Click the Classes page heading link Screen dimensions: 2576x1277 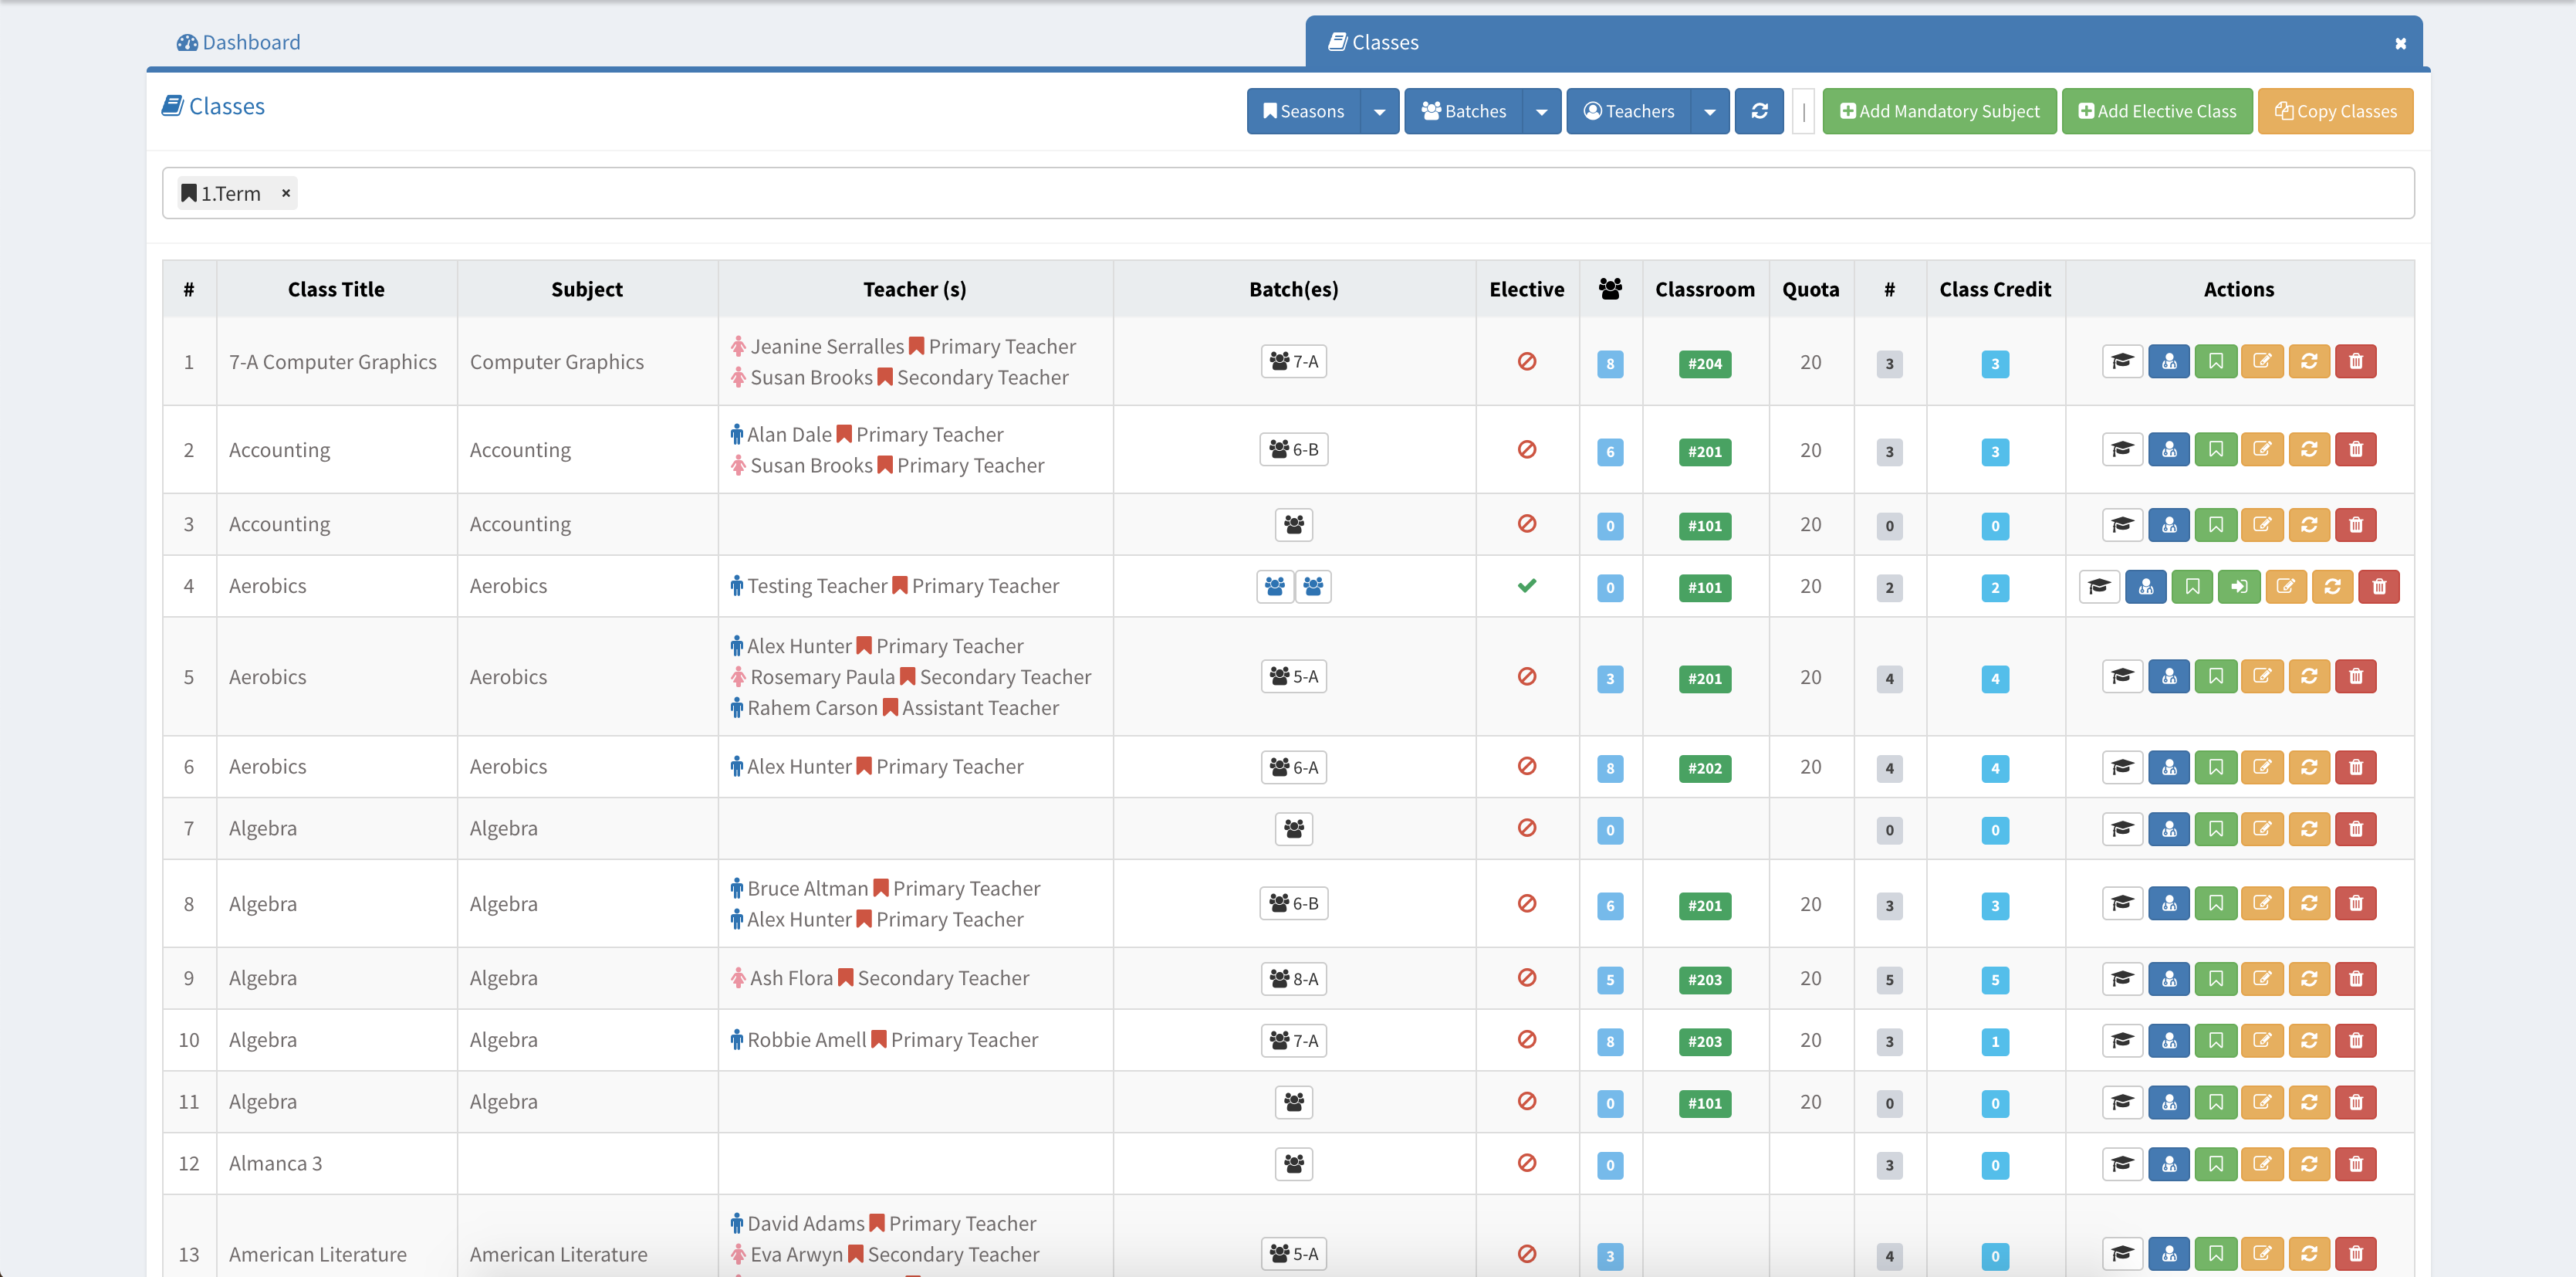pos(214,106)
